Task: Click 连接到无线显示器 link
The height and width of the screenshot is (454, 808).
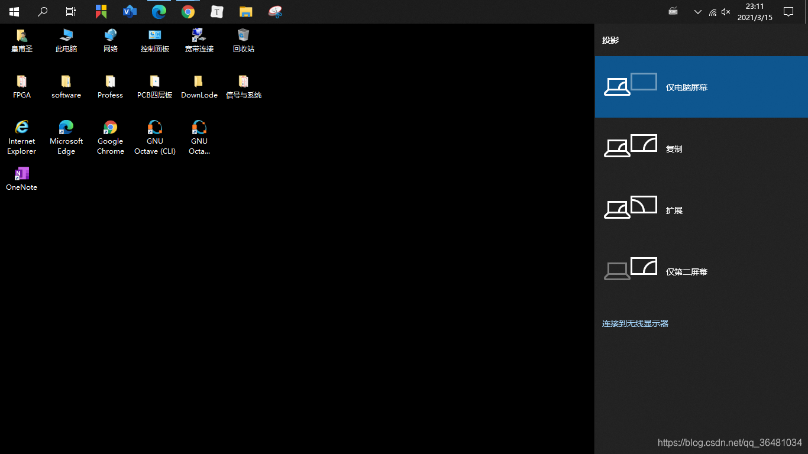Action: tap(635, 323)
